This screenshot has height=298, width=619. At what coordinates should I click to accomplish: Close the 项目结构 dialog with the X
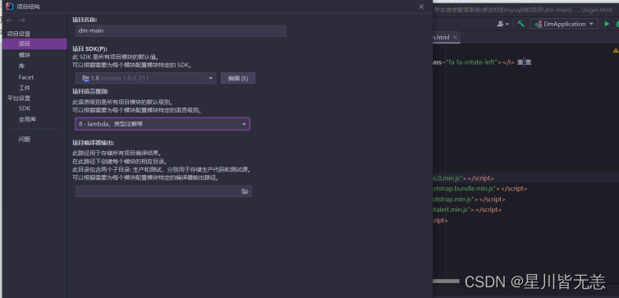(x=421, y=7)
